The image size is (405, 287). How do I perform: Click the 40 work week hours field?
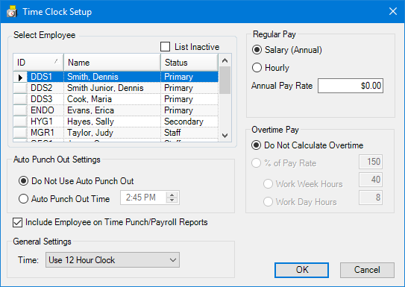coord(371,180)
